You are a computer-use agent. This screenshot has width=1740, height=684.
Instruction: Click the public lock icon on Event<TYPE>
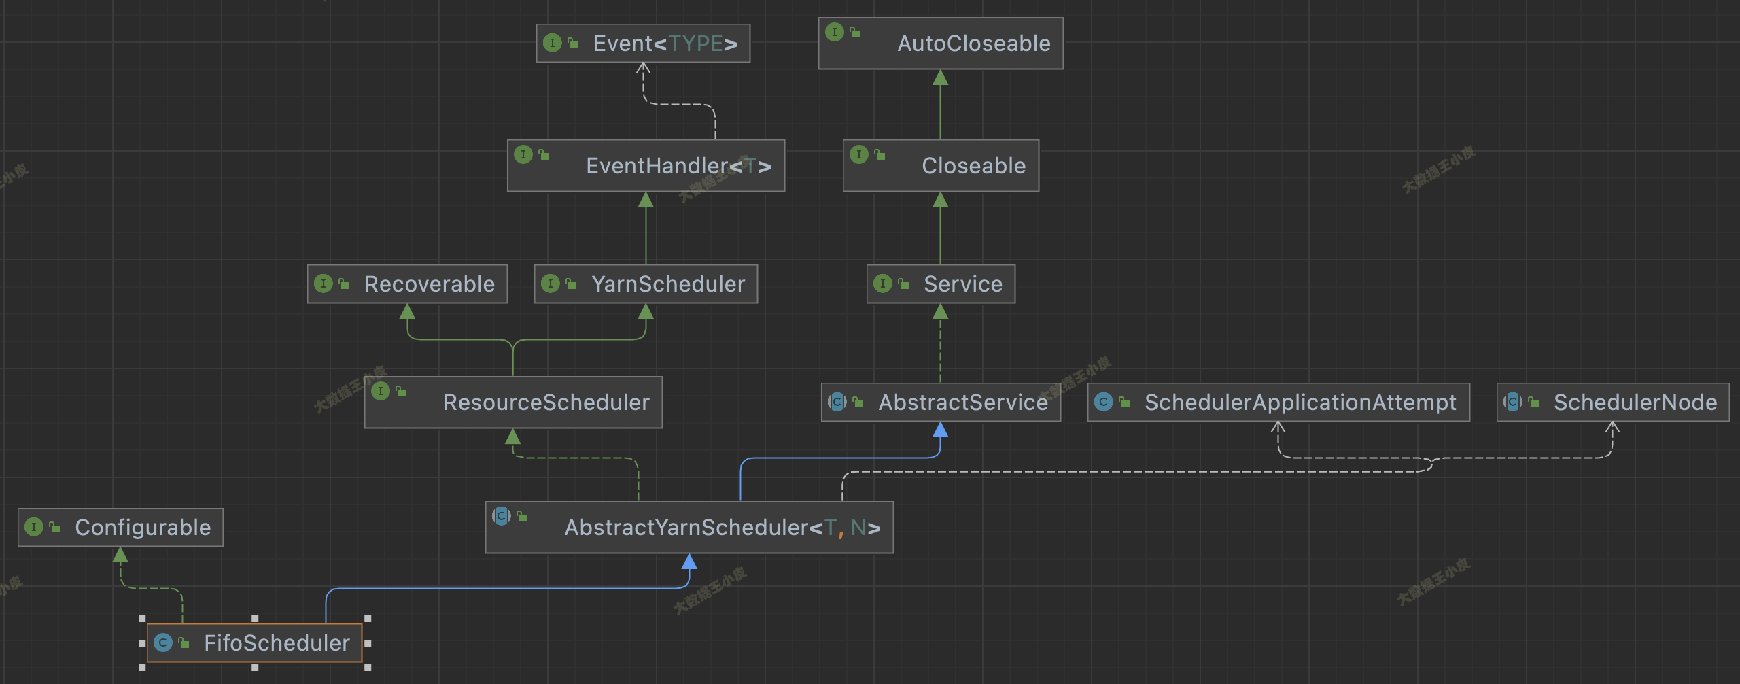coord(573,44)
